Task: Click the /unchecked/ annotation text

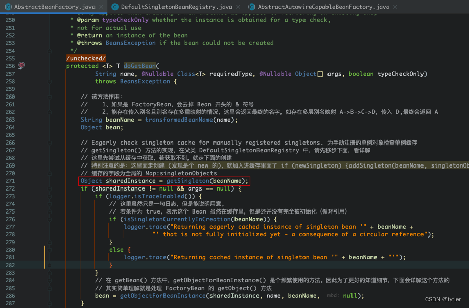Action: tap(86, 58)
